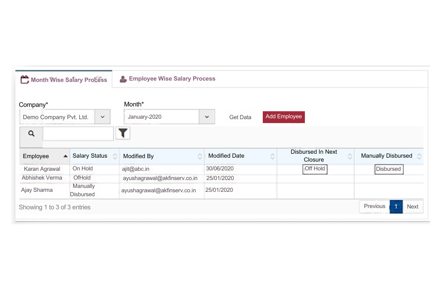Image resolution: width=438 pixels, height=293 pixels.
Task: Select Month Wise Salary Process tab
Action: point(69,80)
